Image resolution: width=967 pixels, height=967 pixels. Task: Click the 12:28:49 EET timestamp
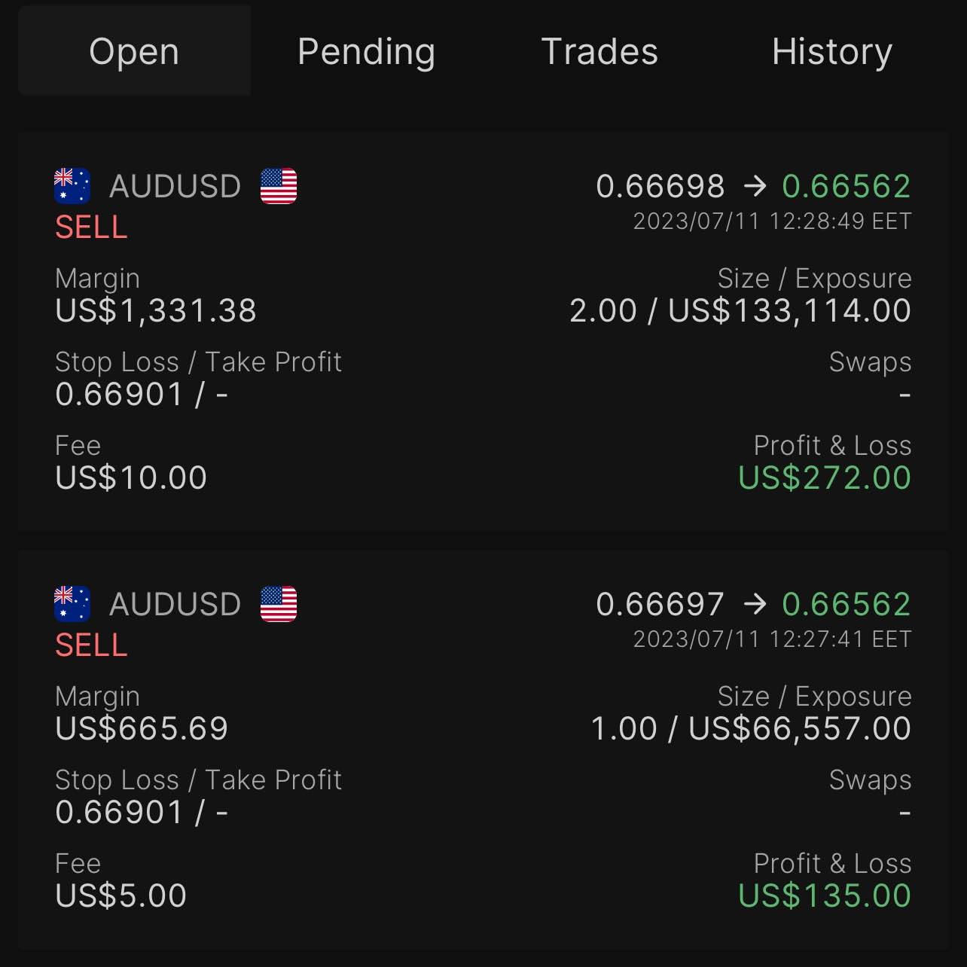[772, 221]
